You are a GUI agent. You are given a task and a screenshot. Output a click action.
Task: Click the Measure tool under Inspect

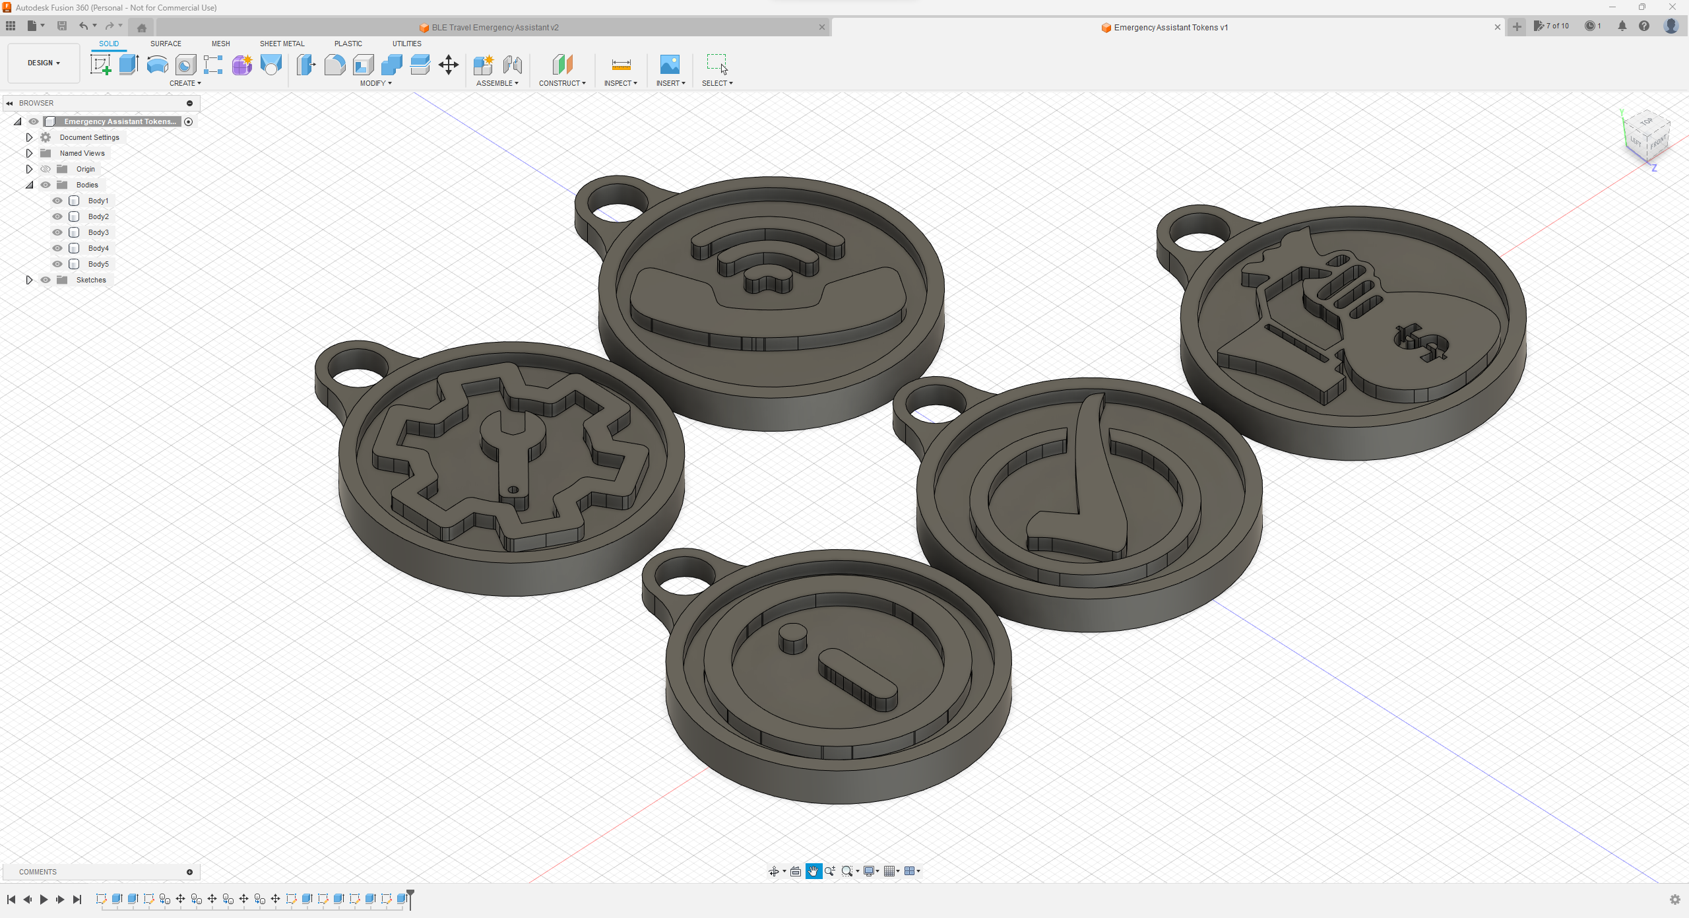[x=621, y=65]
